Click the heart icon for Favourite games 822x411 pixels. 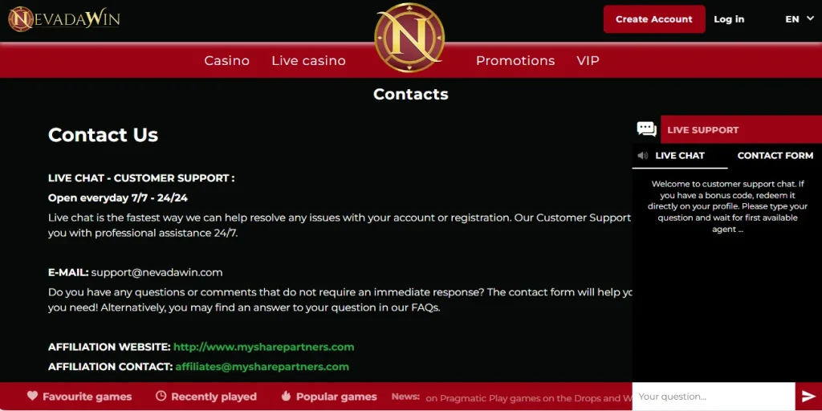coord(33,396)
